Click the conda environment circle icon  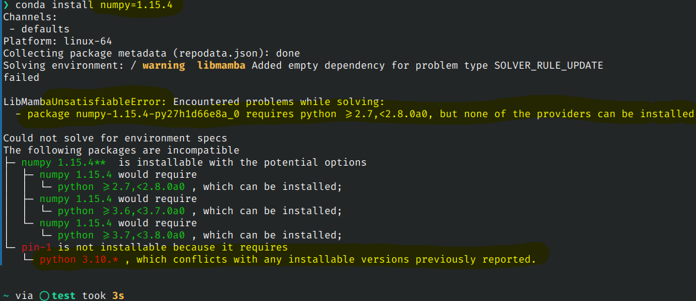[44, 296]
